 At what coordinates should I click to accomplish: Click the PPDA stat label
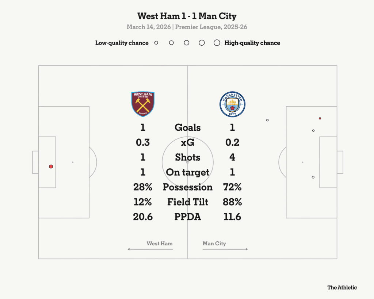[187, 217]
